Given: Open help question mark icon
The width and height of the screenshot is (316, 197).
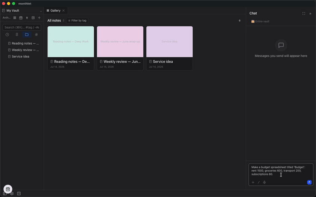Looking at the screenshot, I should tap(19, 194).
